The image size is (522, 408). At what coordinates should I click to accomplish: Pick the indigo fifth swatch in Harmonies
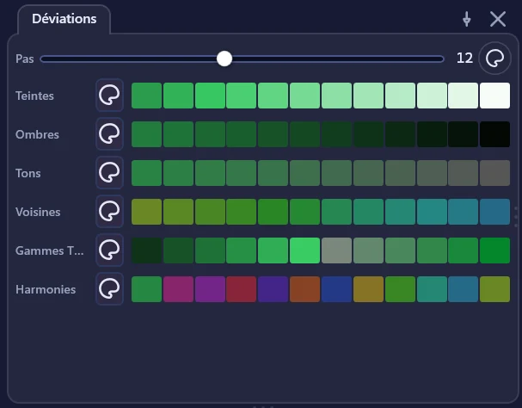point(273,289)
